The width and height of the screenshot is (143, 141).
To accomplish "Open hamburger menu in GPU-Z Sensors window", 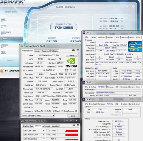I will pyautogui.click(x=78, y=125).
